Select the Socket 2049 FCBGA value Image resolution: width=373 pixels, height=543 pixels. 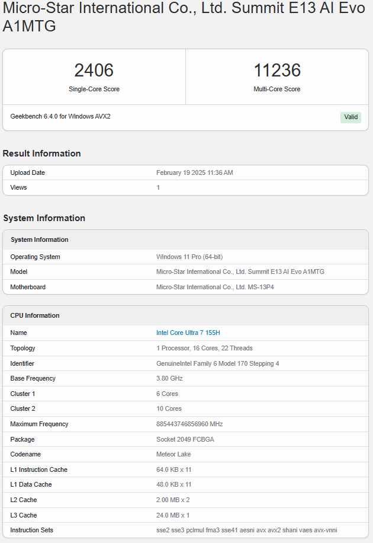coord(185,439)
